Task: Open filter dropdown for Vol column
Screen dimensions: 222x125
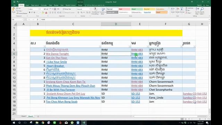Action: [x=147, y=47]
